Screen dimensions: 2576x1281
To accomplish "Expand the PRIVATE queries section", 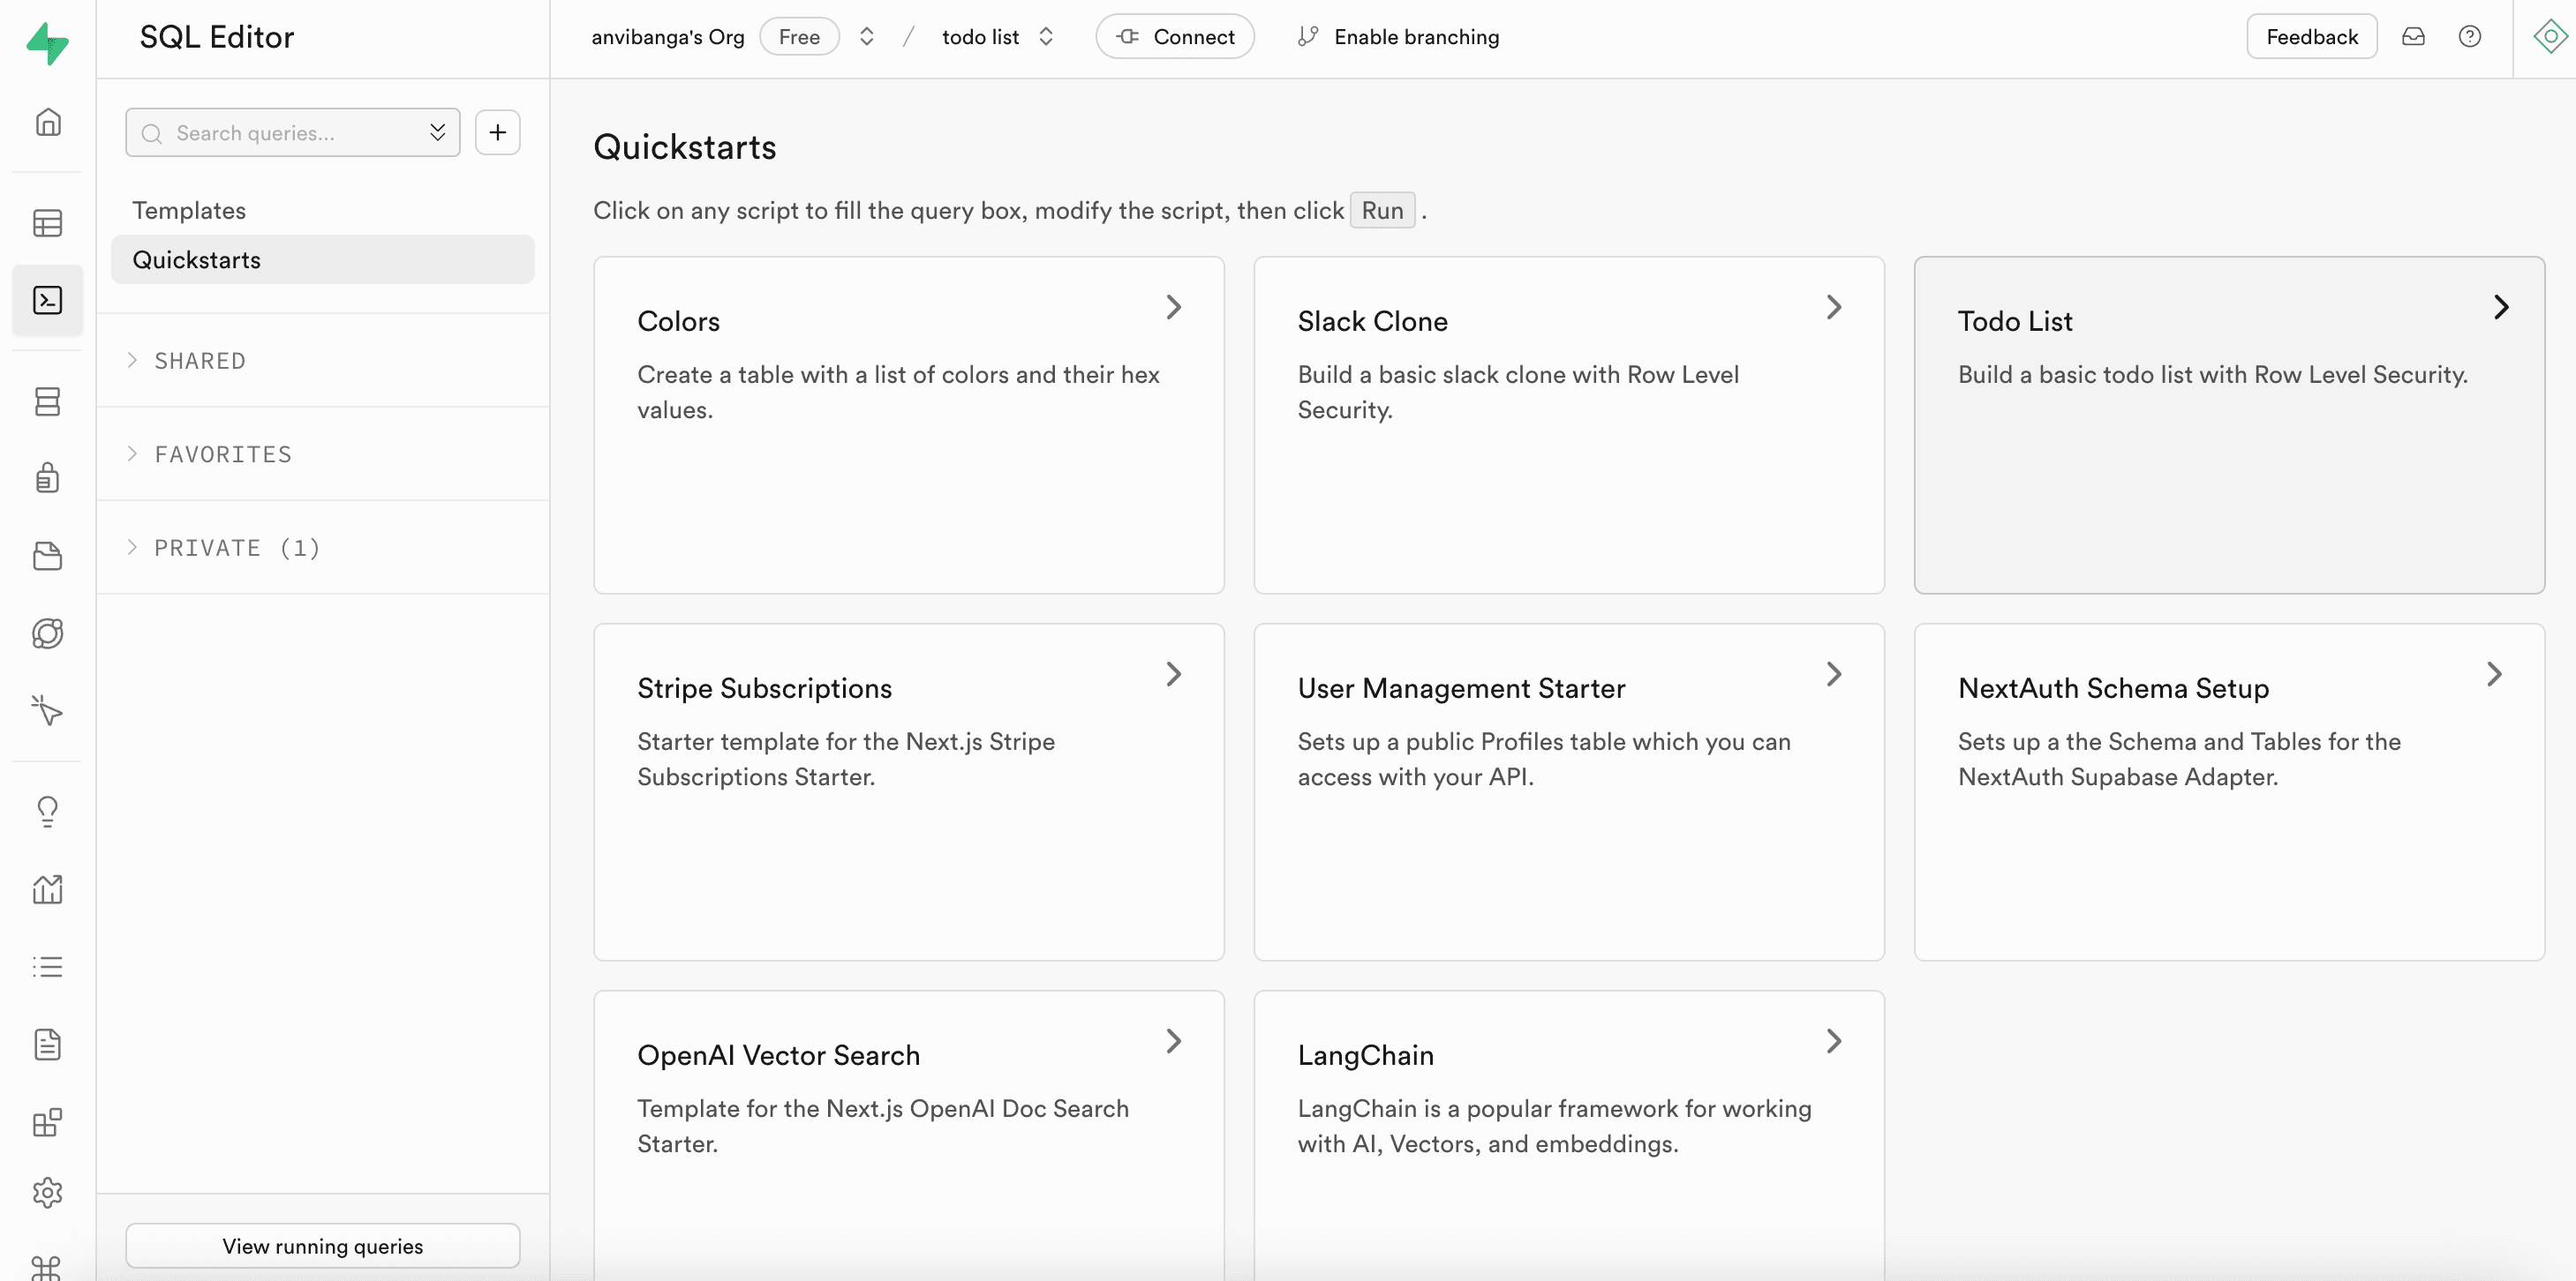I will [x=237, y=547].
